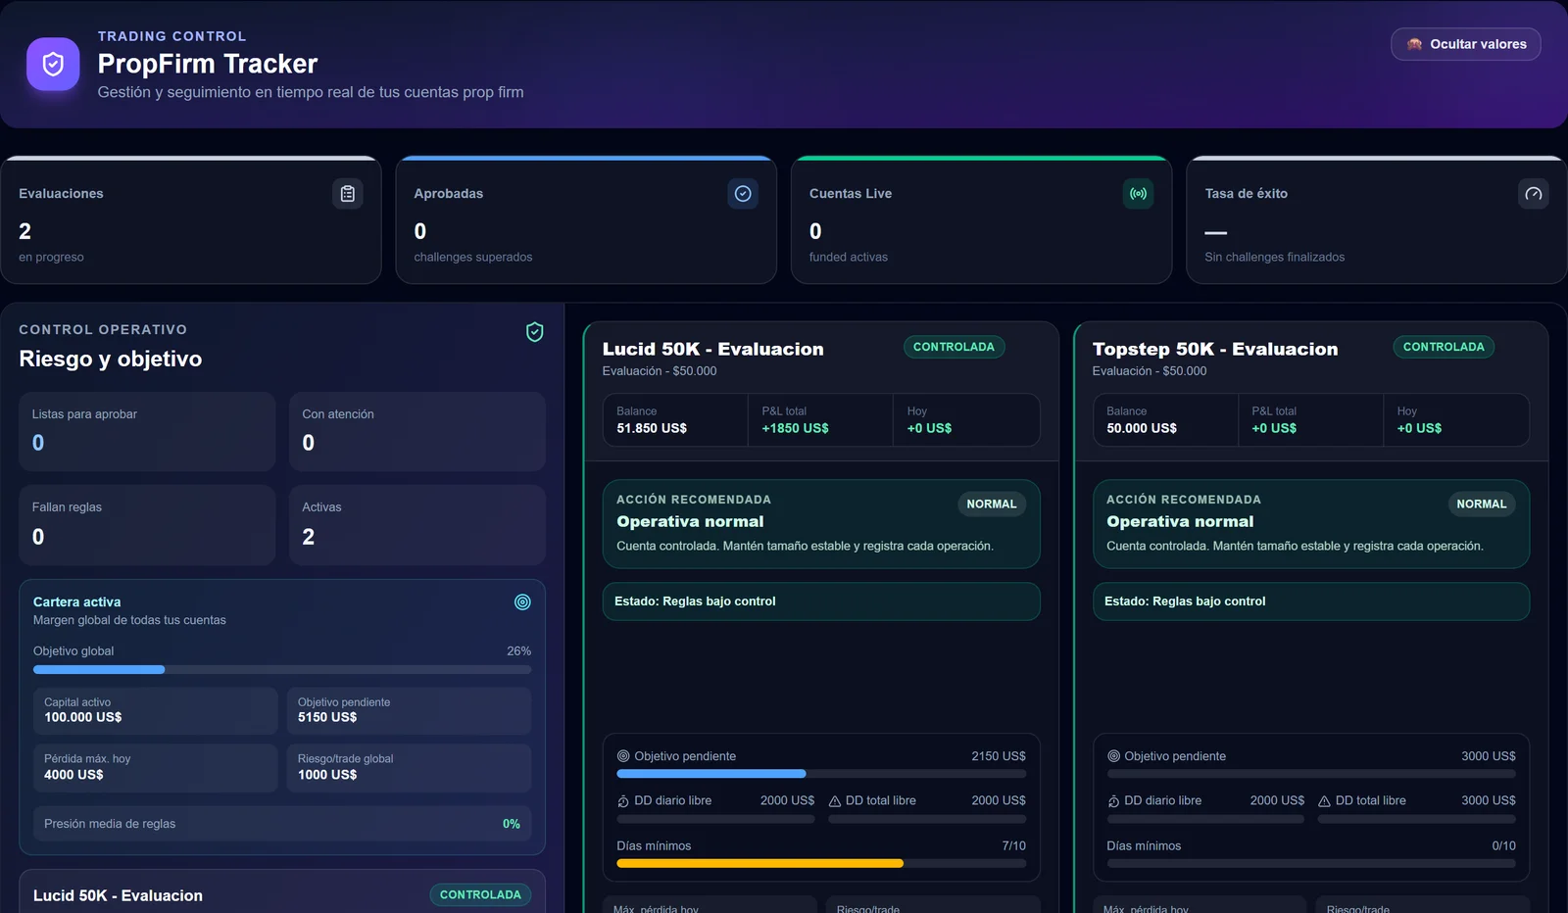Select the Con atención tile

417,432
